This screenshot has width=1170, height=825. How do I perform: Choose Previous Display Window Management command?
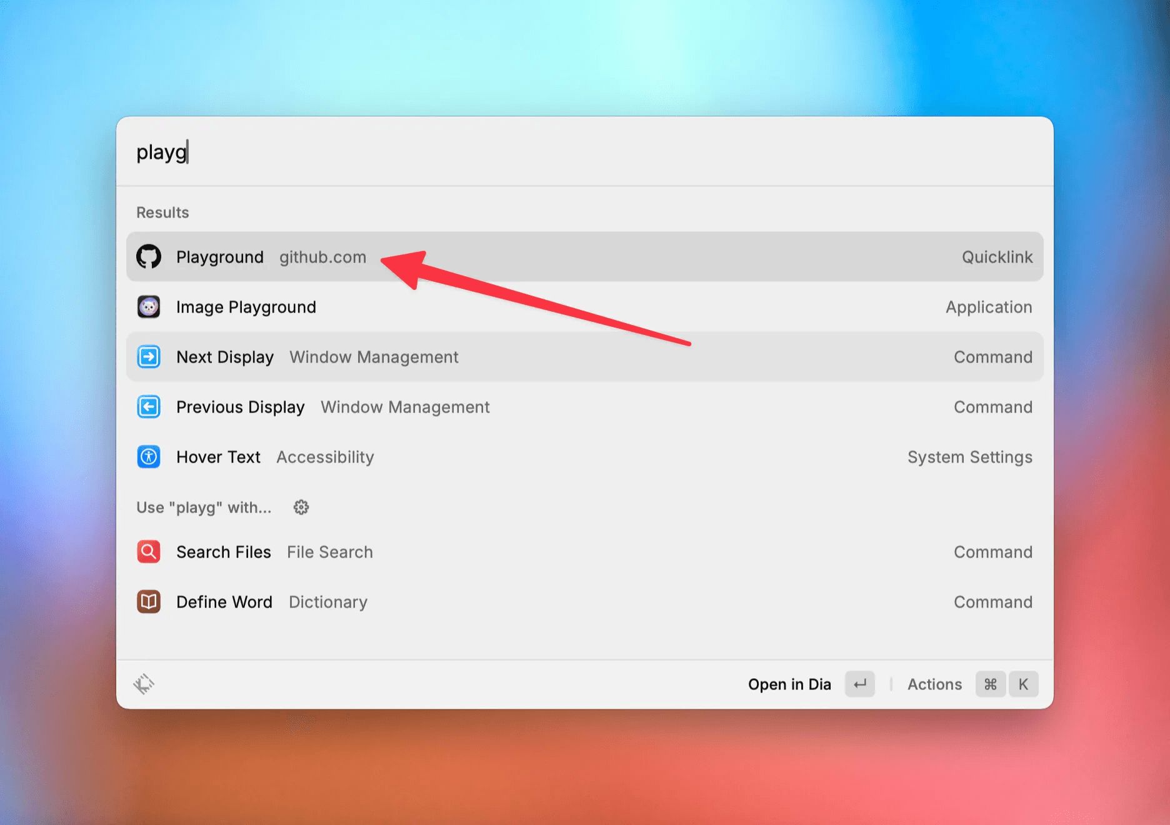(585, 407)
